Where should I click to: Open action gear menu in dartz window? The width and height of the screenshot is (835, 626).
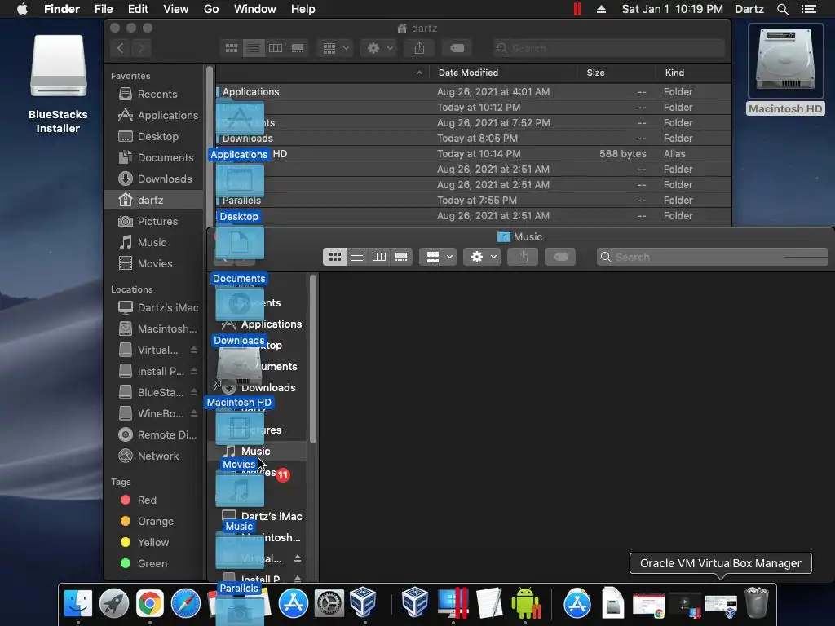point(378,48)
